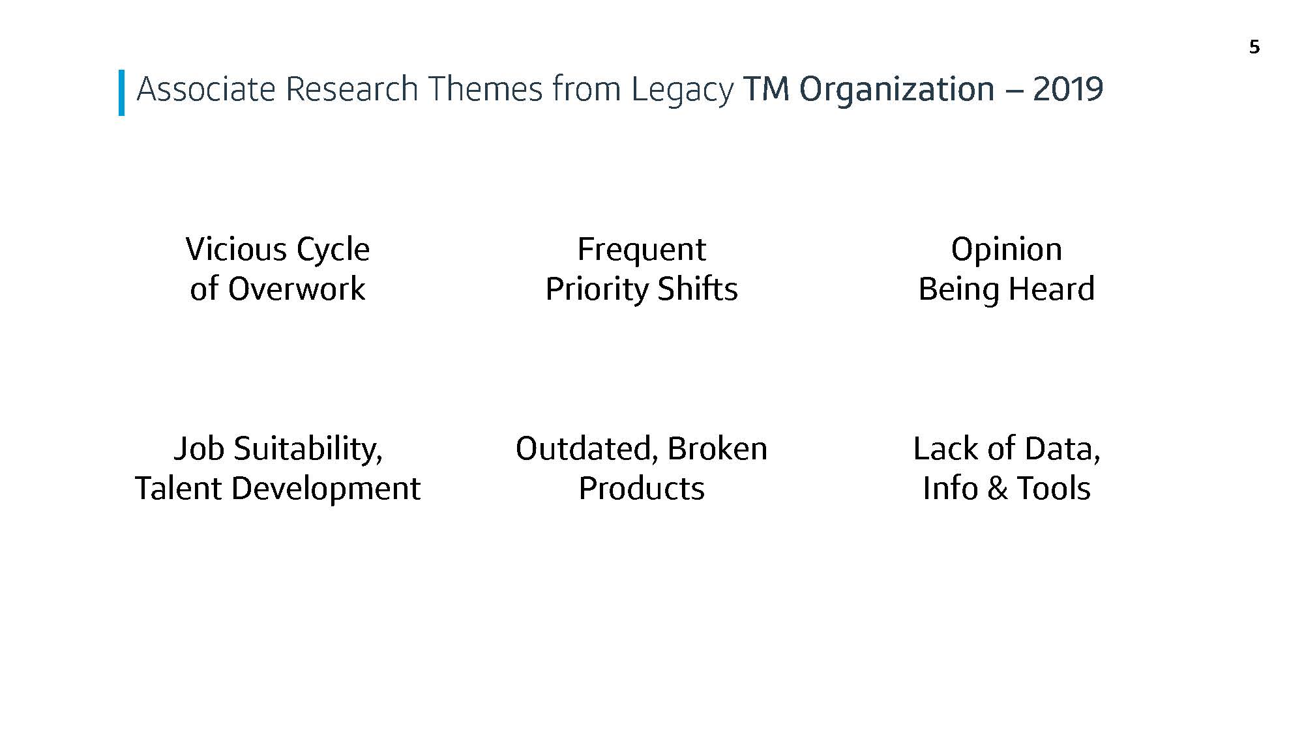Viewport: 1304px width, 733px height.
Task: Select the word "Themes" in the heading
Action: (x=485, y=89)
